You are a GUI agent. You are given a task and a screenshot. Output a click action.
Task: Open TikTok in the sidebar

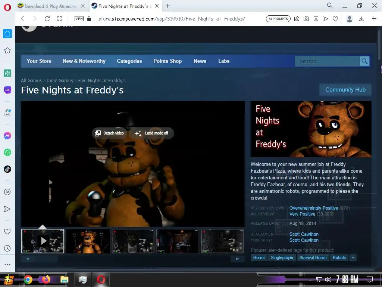click(x=7, y=169)
